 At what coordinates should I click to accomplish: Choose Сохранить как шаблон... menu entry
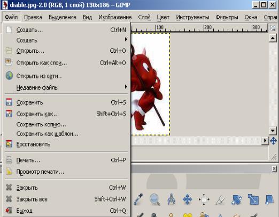[66, 134]
